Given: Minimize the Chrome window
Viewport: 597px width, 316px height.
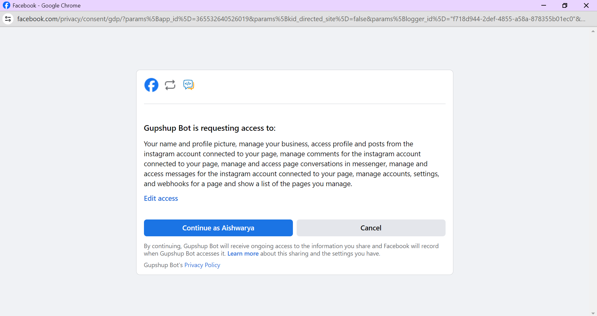Looking at the screenshot, I should 544,5.
